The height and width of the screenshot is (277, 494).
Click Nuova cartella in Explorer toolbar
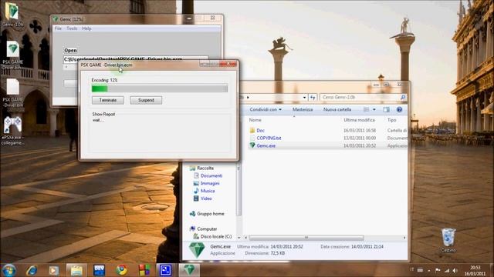337,109
